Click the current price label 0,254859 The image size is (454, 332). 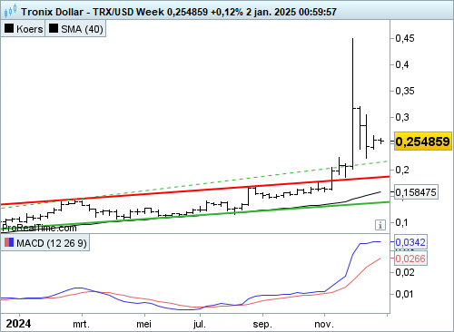pos(422,142)
